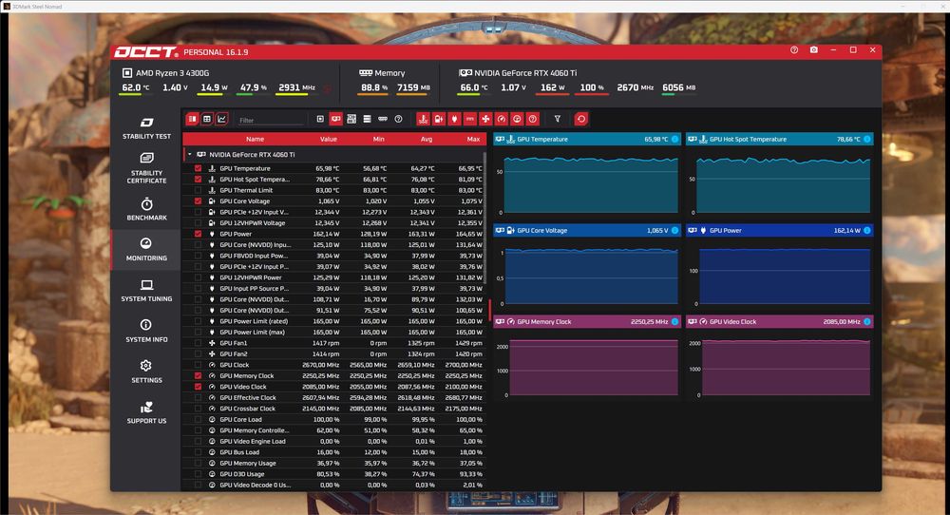Check the GPU Thermal Limit checkbox

pyautogui.click(x=199, y=190)
